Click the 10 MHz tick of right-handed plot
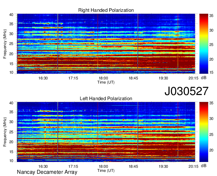 11,72
